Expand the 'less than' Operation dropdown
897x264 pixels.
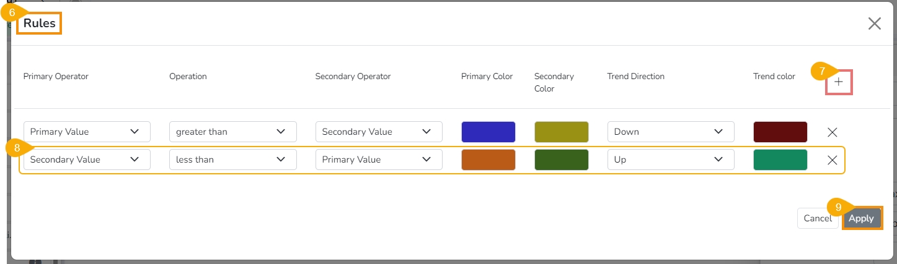coord(232,160)
